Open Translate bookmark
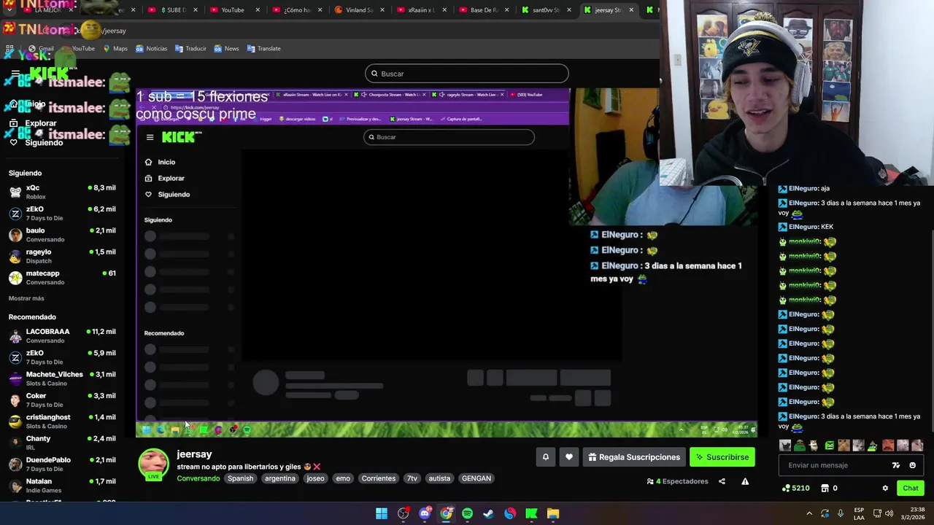The height and width of the screenshot is (525, 934). 263,49
